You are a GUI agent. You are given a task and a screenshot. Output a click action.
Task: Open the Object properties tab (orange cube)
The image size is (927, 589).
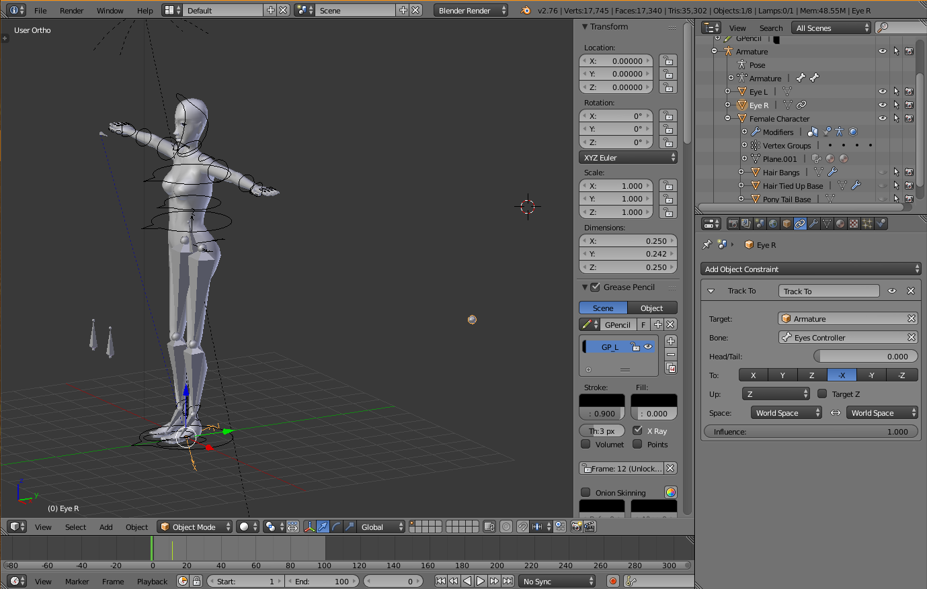[787, 224]
